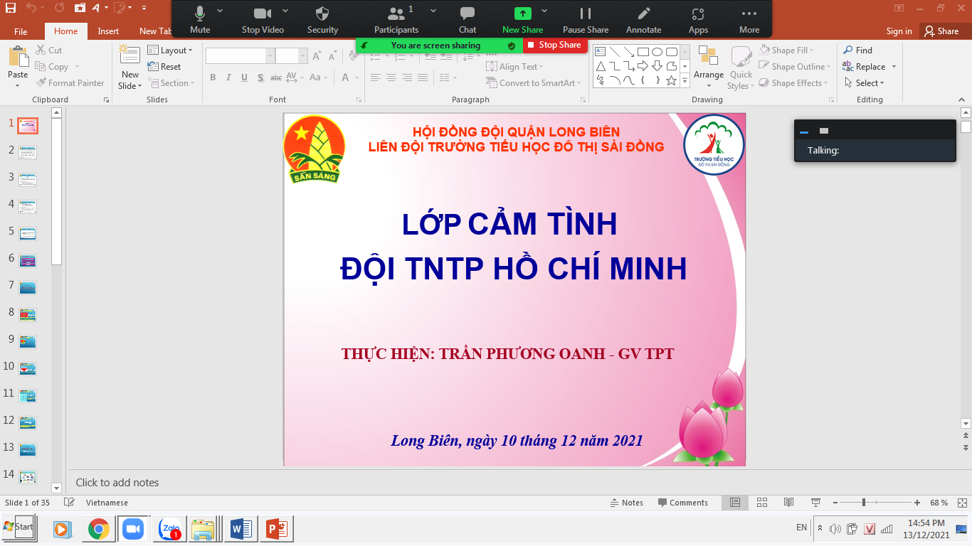Image resolution: width=972 pixels, height=546 pixels.
Task: Switch to Slide Sorter view
Action: pyautogui.click(x=762, y=503)
